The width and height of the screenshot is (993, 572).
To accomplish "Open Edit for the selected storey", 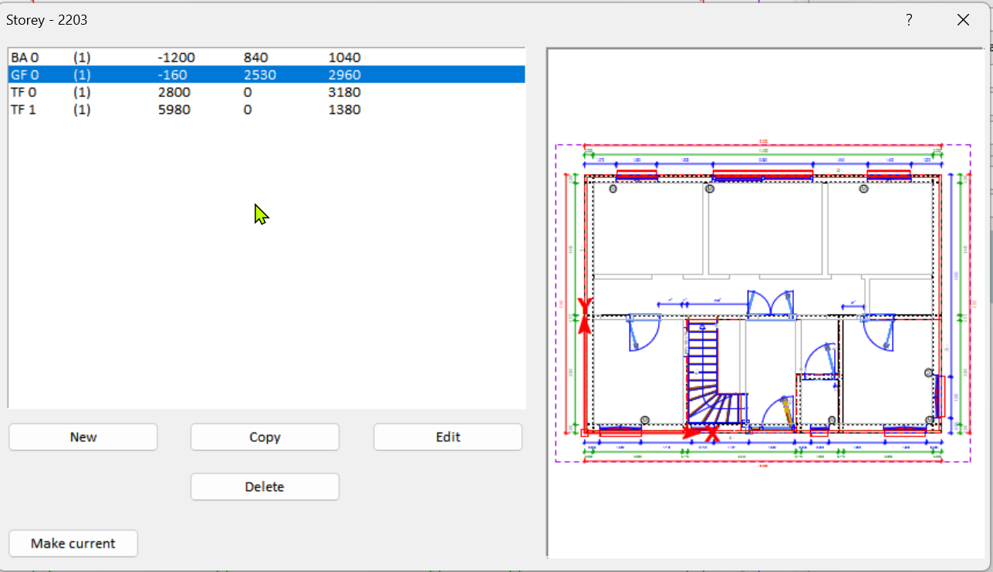I will click(x=448, y=437).
